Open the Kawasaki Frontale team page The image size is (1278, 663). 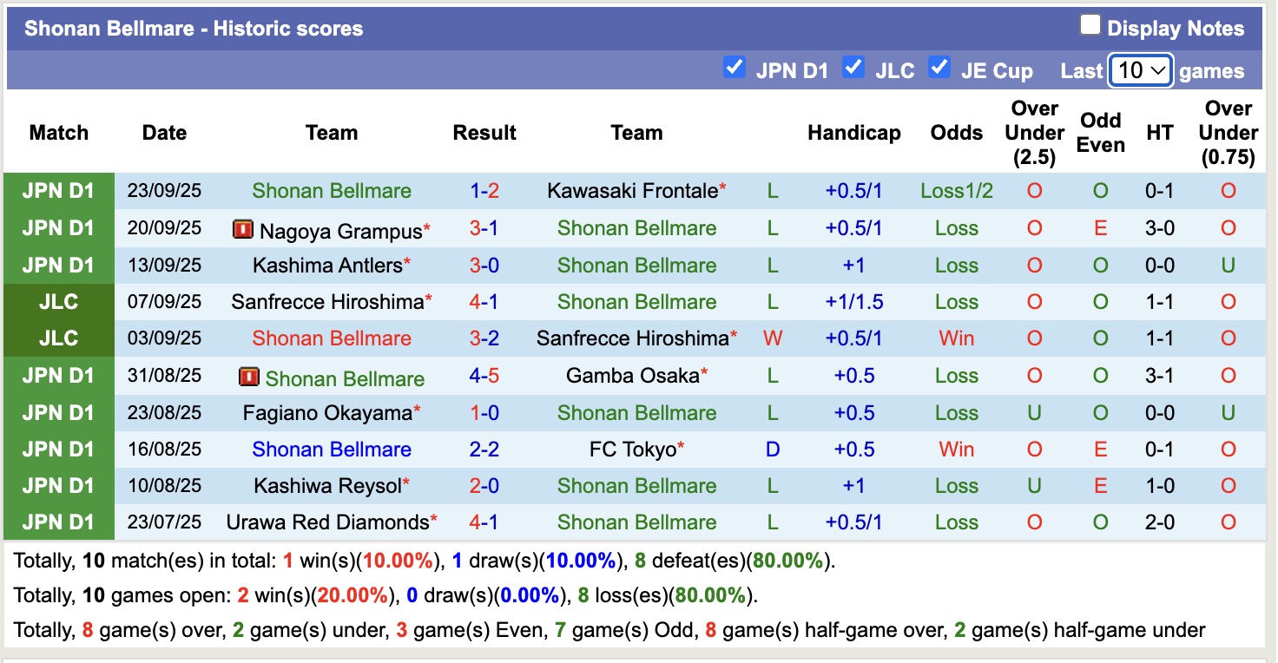tap(631, 191)
